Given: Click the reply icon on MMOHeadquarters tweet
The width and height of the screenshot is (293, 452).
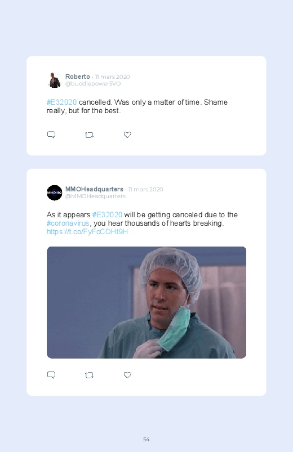Looking at the screenshot, I should click(x=51, y=375).
